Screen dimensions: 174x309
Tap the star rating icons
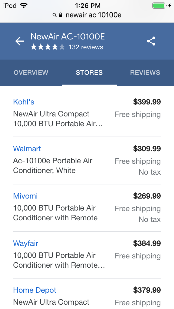(48, 47)
